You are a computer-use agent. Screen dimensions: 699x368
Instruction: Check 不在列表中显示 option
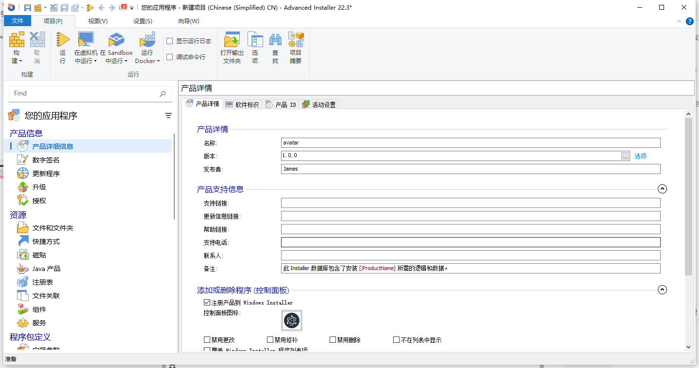pos(396,339)
